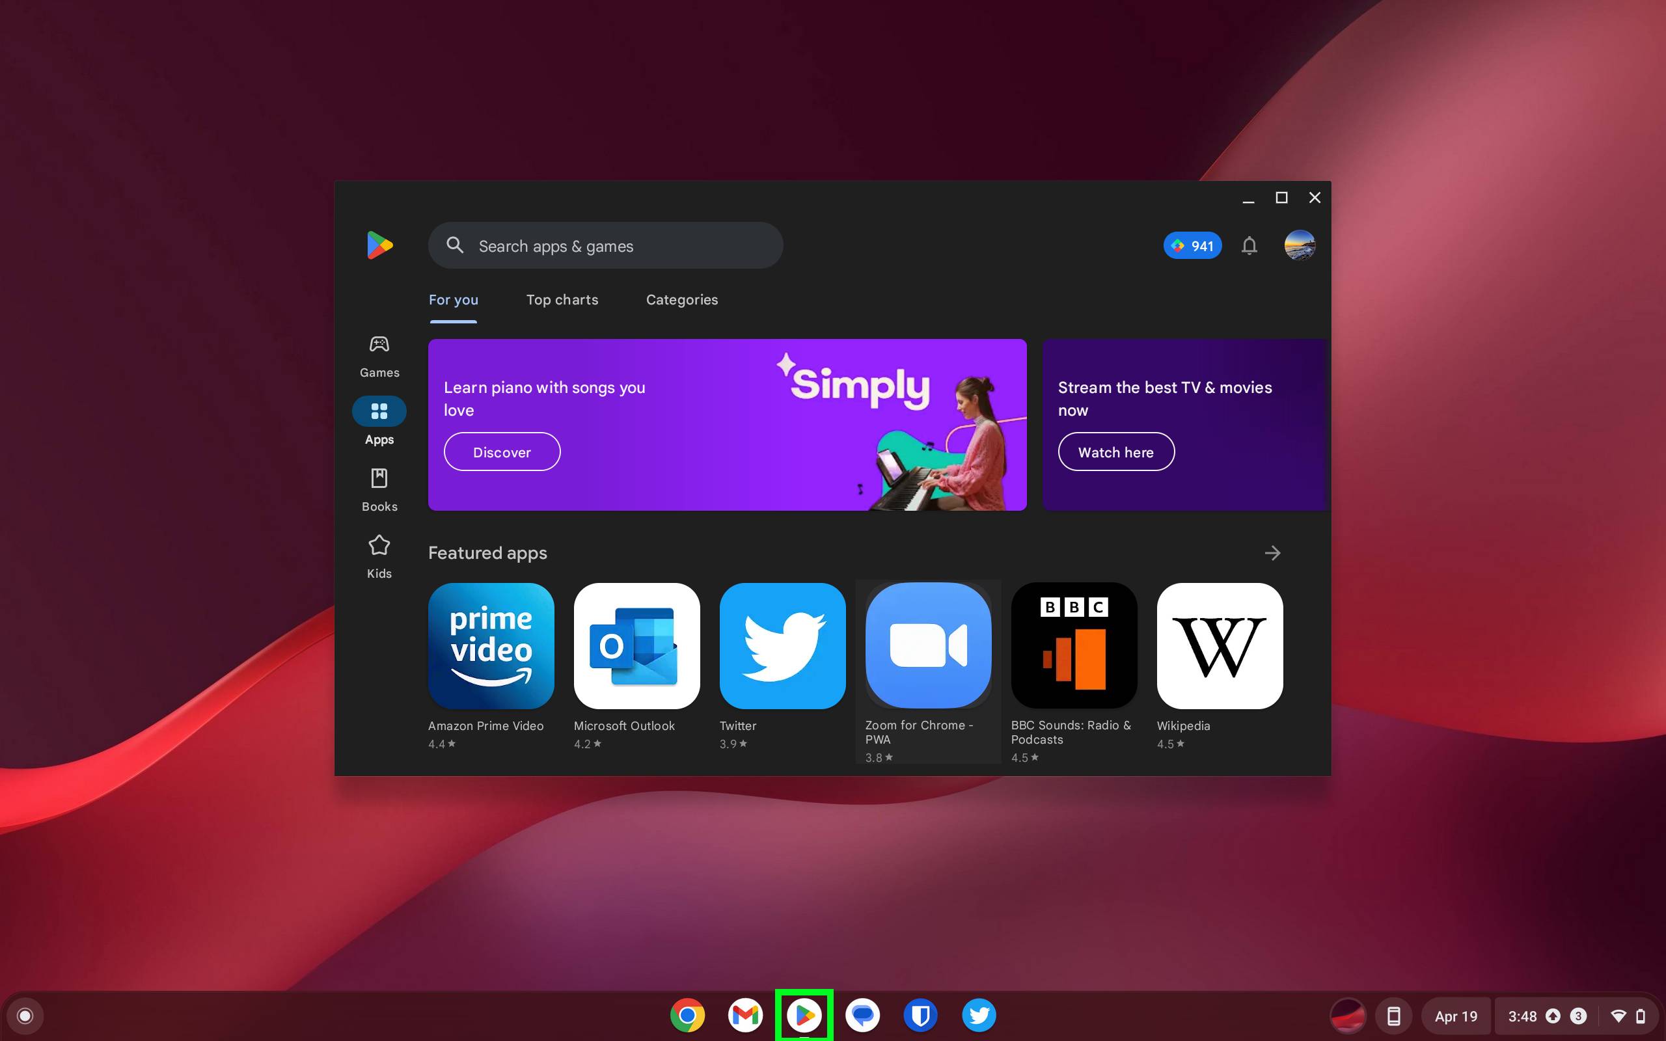Open Categories section
Screen dimensions: 1666x1041
pyautogui.click(x=683, y=299)
